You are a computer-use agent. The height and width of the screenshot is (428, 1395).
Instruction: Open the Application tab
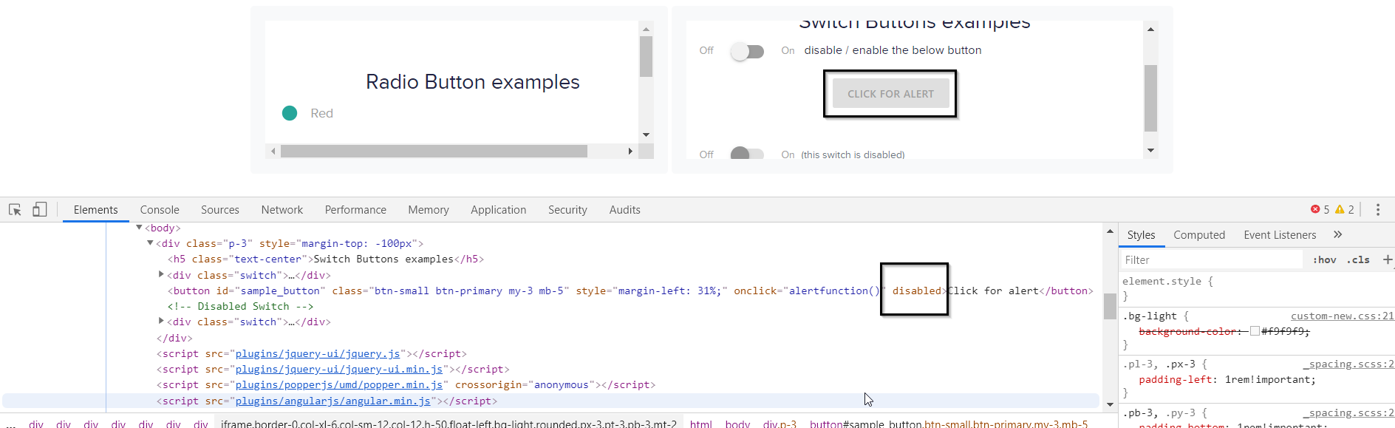499,210
